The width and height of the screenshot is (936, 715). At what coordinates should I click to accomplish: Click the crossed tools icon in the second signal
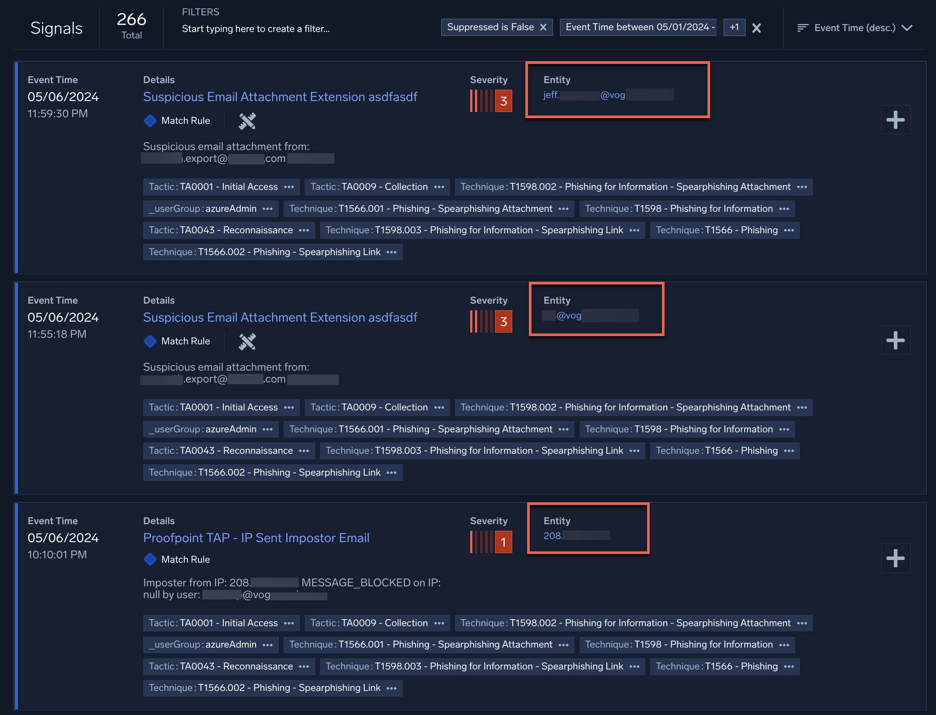[247, 342]
